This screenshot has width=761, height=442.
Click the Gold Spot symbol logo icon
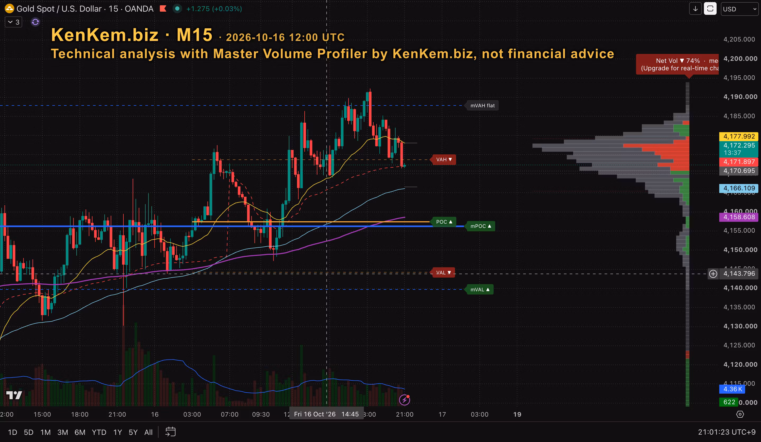[9, 8]
